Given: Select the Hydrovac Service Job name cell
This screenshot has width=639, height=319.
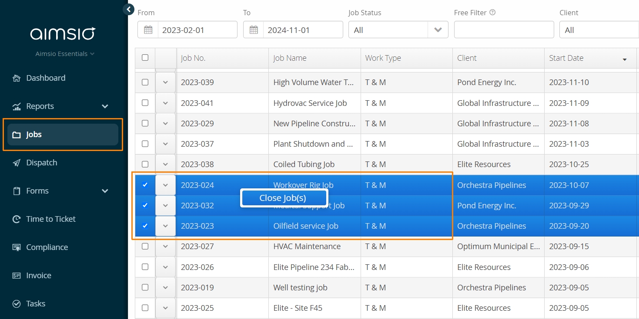Looking at the screenshot, I should 314,103.
